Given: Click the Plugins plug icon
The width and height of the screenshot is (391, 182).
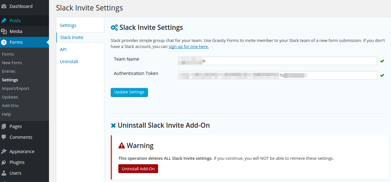Looking at the screenshot, I should click(4, 162).
